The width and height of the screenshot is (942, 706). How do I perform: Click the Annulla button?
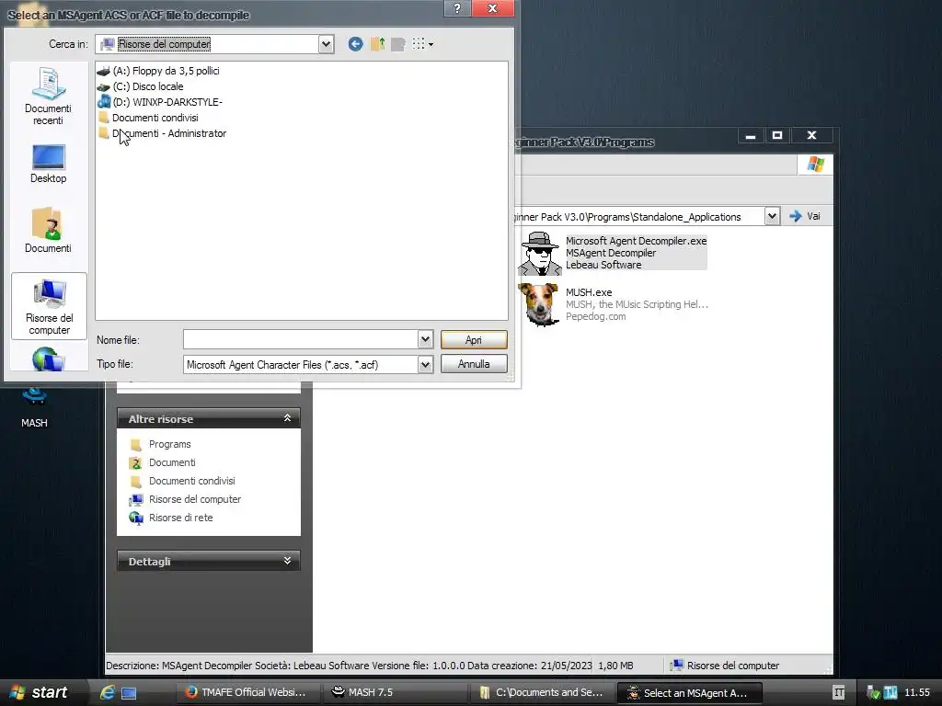click(x=474, y=364)
